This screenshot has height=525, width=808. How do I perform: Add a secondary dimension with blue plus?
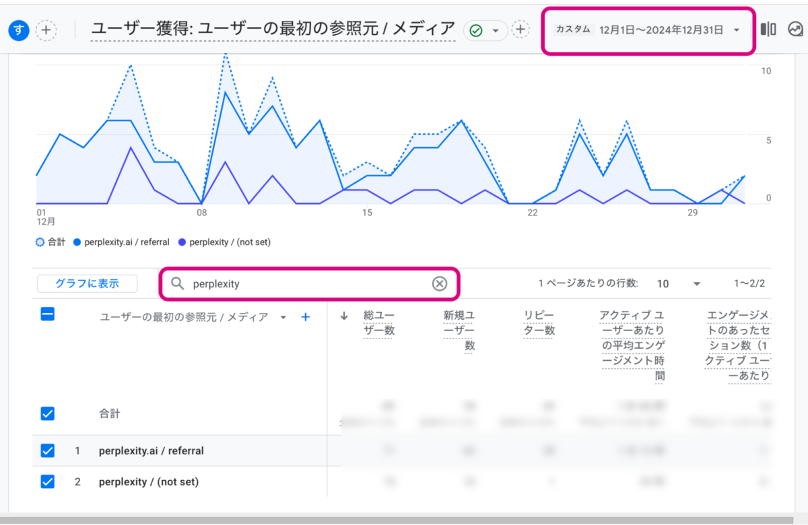pos(305,317)
